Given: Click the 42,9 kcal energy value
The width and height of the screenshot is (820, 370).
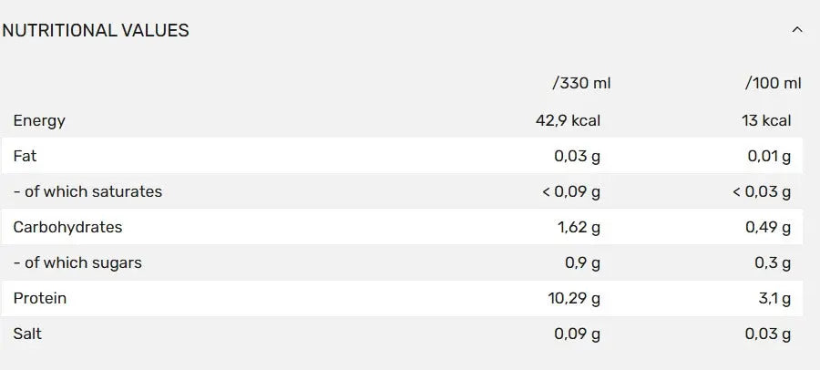Looking at the screenshot, I should point(568,120).
